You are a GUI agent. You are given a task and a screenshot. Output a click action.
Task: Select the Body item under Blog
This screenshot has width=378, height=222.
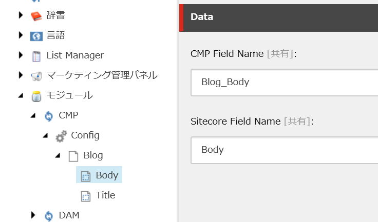pyautogui.click(x=99, y=175)
